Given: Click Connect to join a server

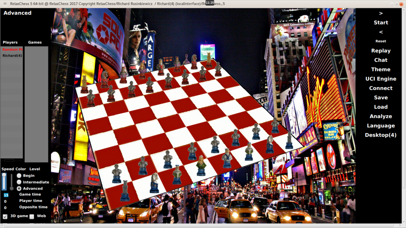Looking at the screenshot, I should tap(381, 88).
